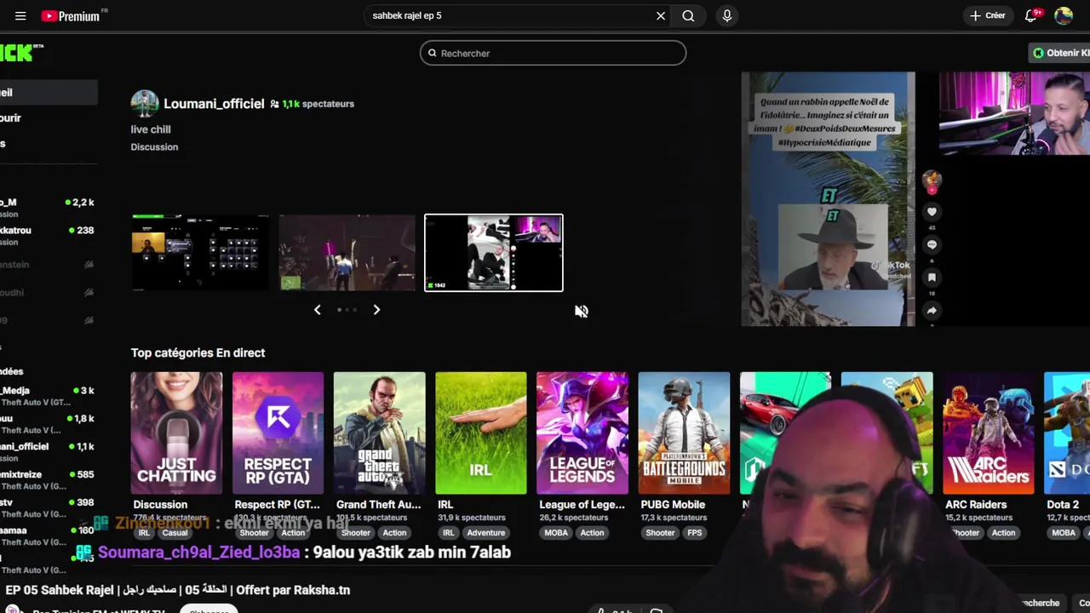The height and width of the screenshot is (613, 1090).
Task: Open the Créer button
Action: 988,15
